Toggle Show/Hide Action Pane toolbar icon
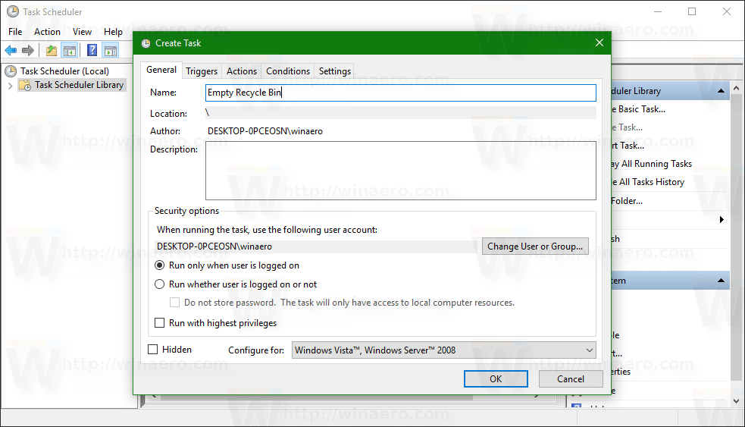Viewport: 745px width, 427px height. click(111, 50)
